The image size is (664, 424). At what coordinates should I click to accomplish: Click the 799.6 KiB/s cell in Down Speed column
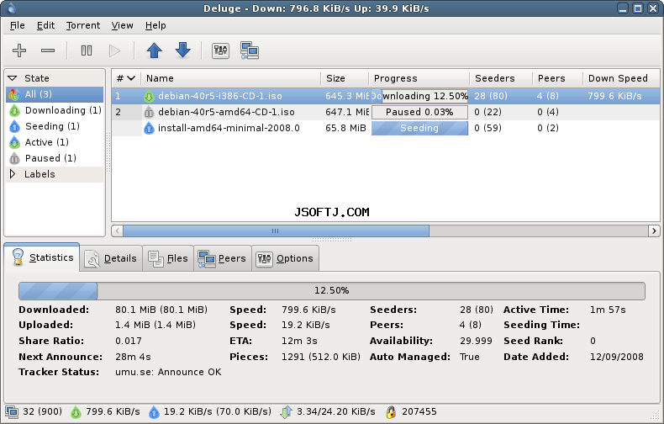(x=614, y=96)
